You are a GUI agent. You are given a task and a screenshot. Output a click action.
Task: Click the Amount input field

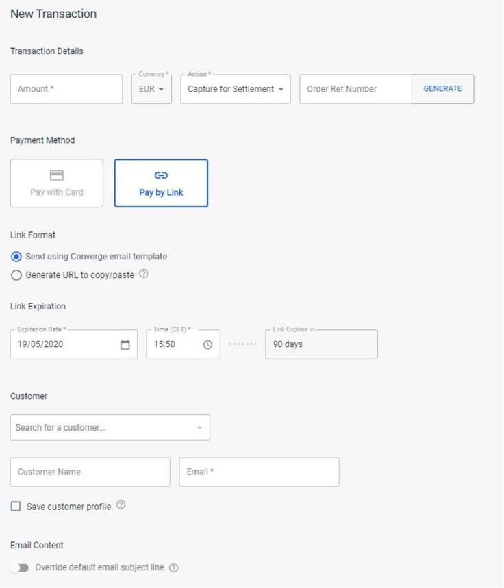[x=66, y=89]
